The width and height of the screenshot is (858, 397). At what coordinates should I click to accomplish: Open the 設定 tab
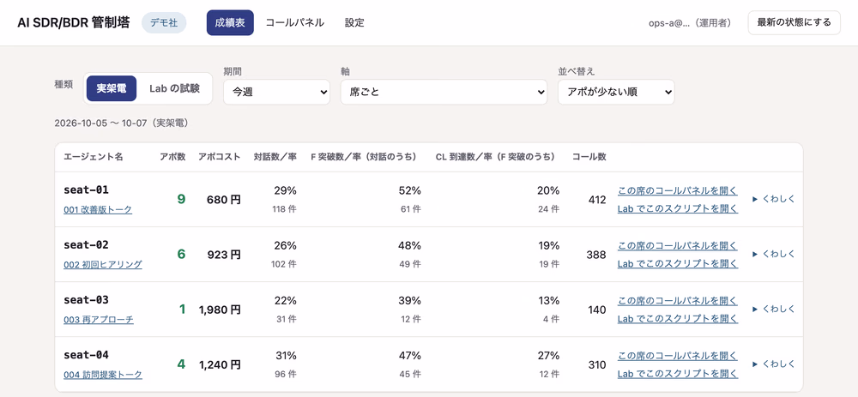pos(354,23)
